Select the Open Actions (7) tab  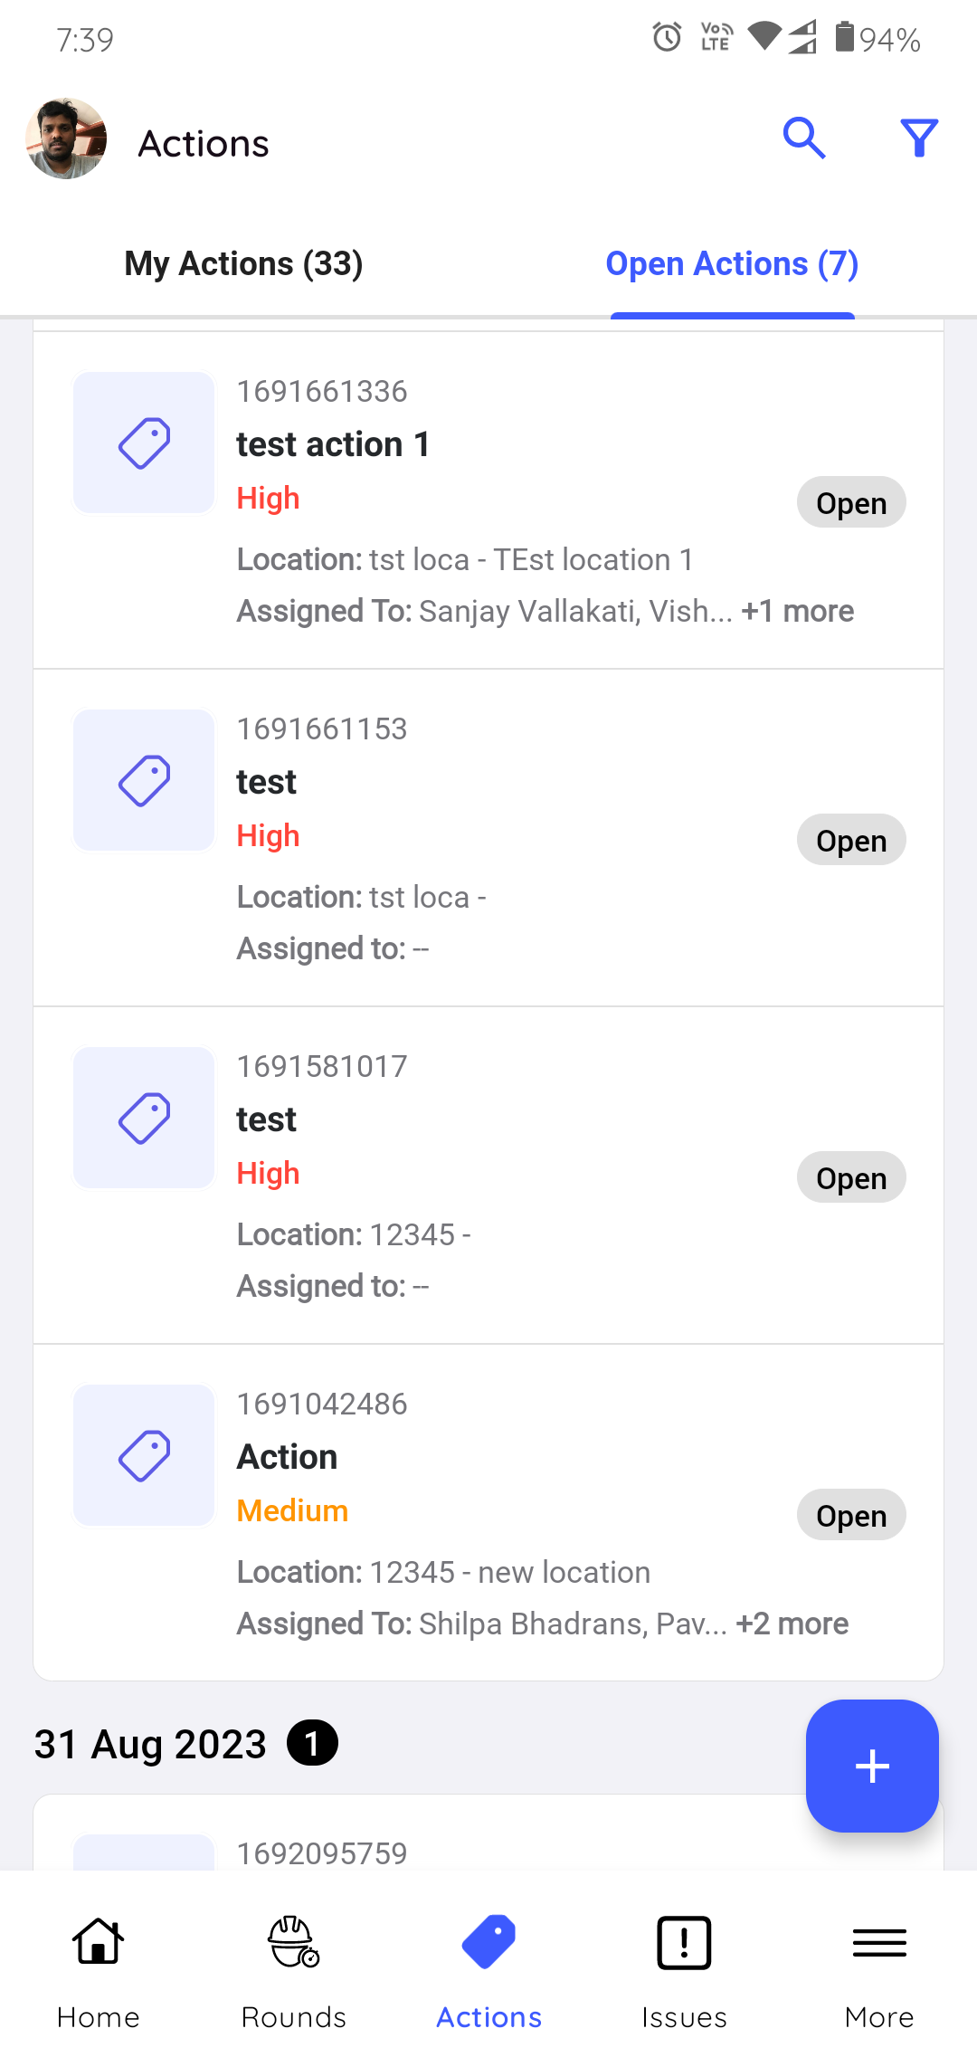[732, 264]
